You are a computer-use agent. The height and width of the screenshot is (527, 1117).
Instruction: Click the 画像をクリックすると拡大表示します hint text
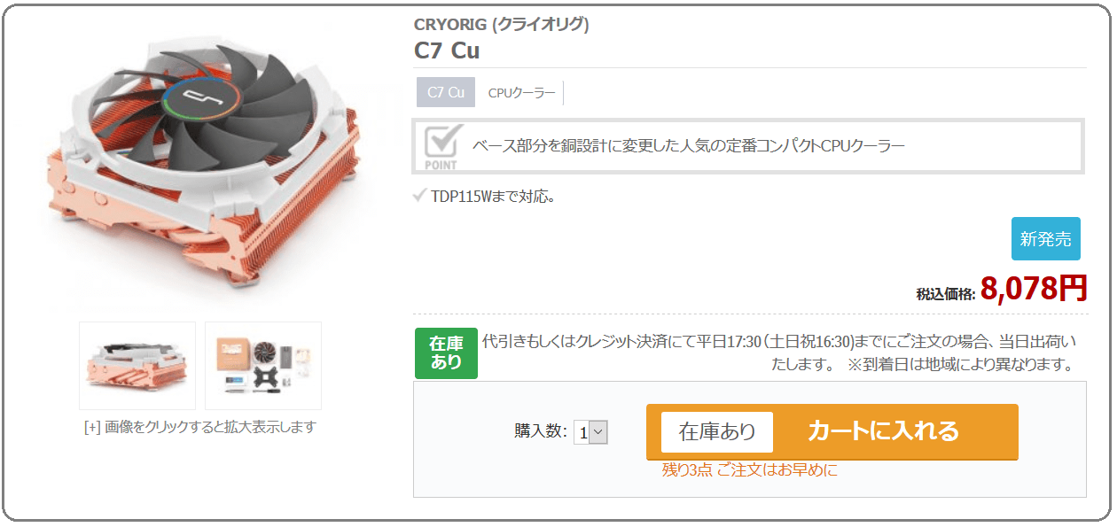(200, 427)
